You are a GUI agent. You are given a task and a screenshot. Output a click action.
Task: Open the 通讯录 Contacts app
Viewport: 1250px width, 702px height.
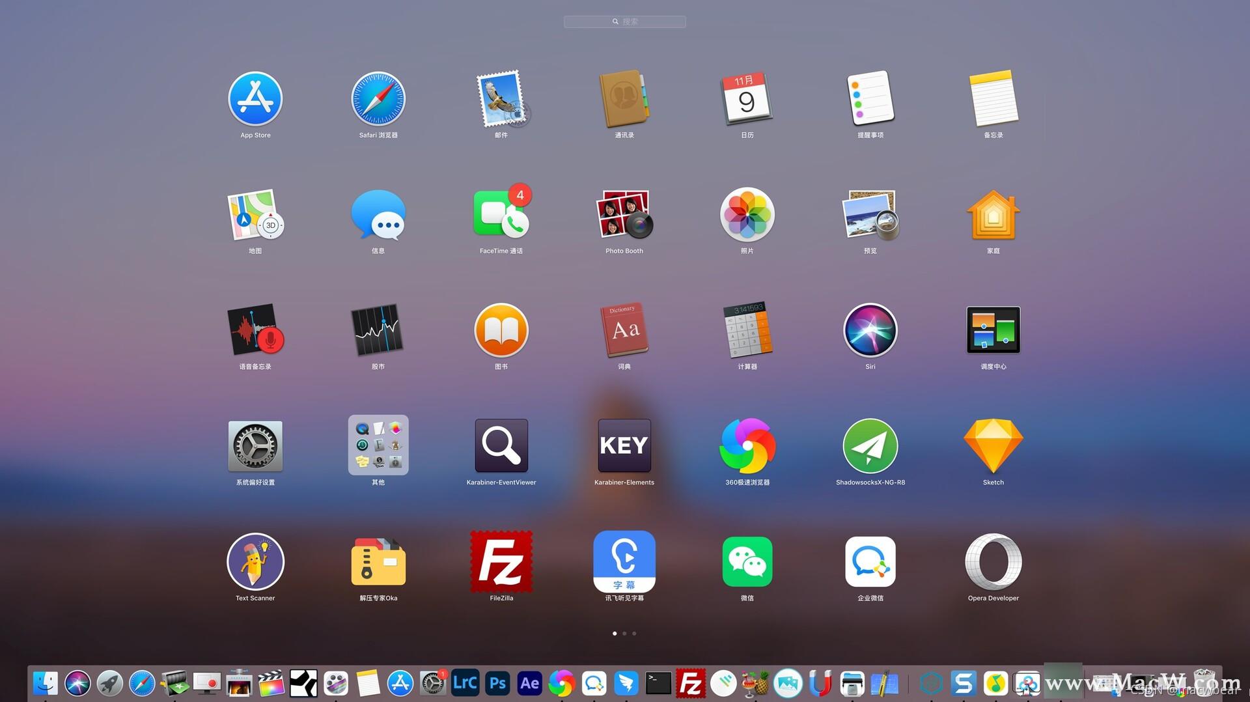click(624, 99)
